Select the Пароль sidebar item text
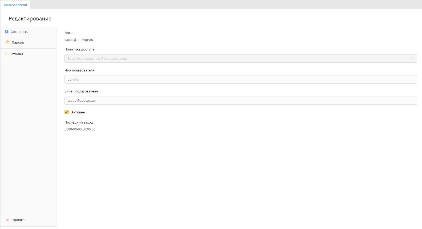Screen dimensions: 422x229 18,43
